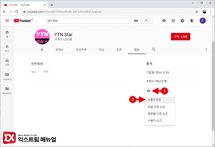Click the 조회수 785,127회 view count
215x147 pixels.
pos(157,81)
